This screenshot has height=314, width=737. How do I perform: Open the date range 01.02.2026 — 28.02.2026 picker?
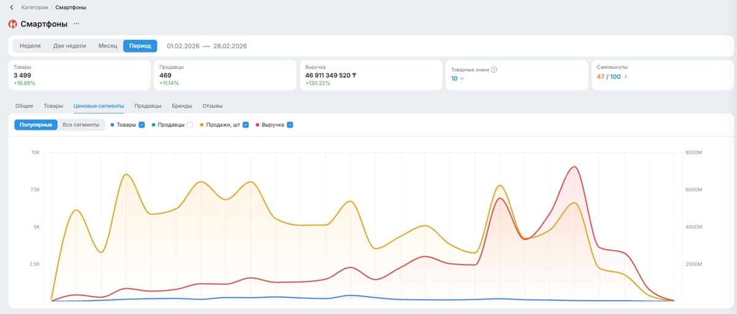[x=207, y=46]
